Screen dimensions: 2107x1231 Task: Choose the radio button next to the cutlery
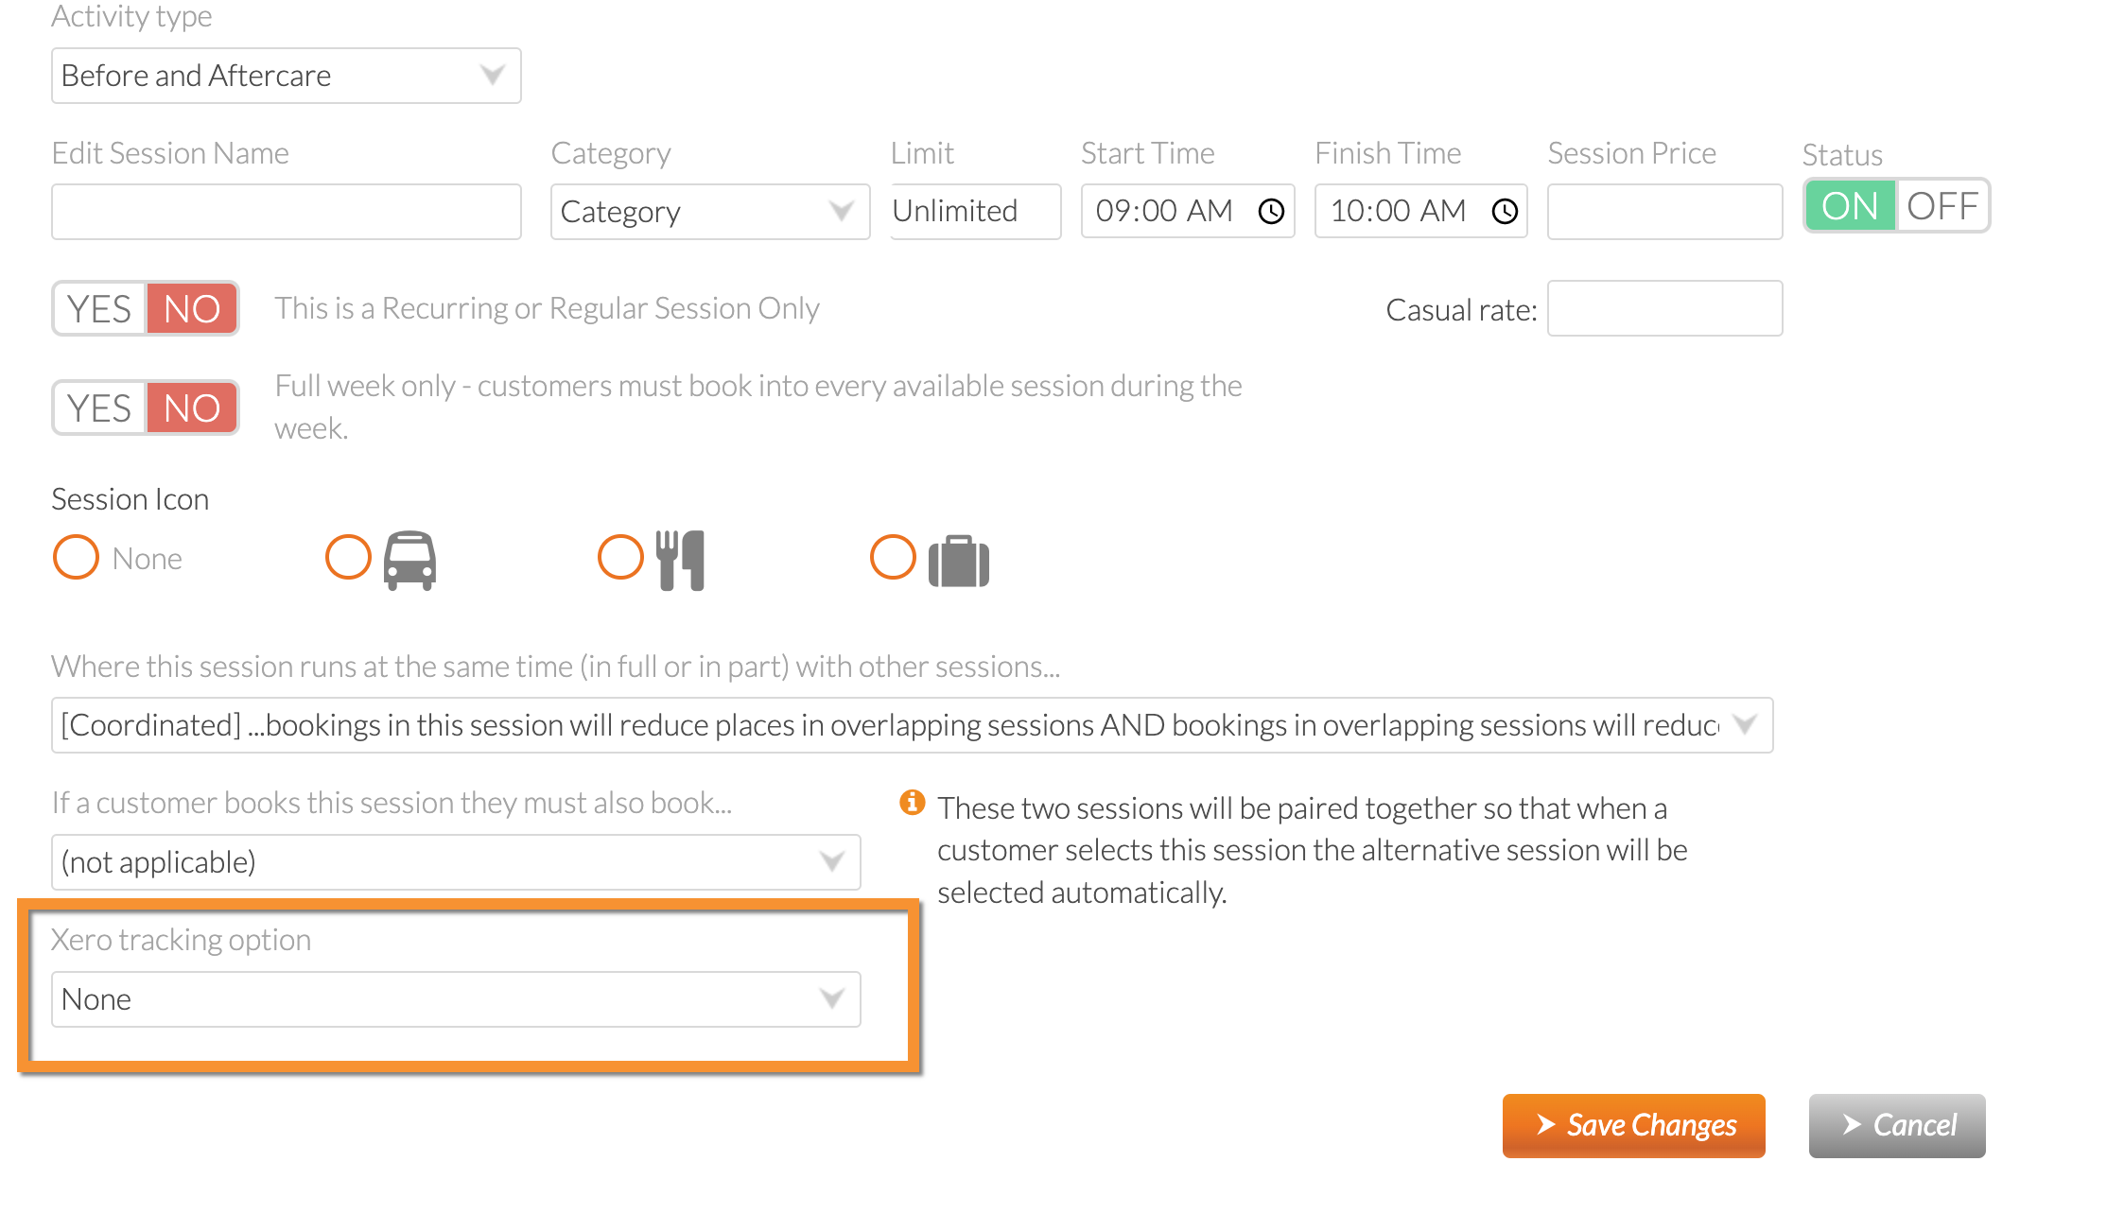620,557
